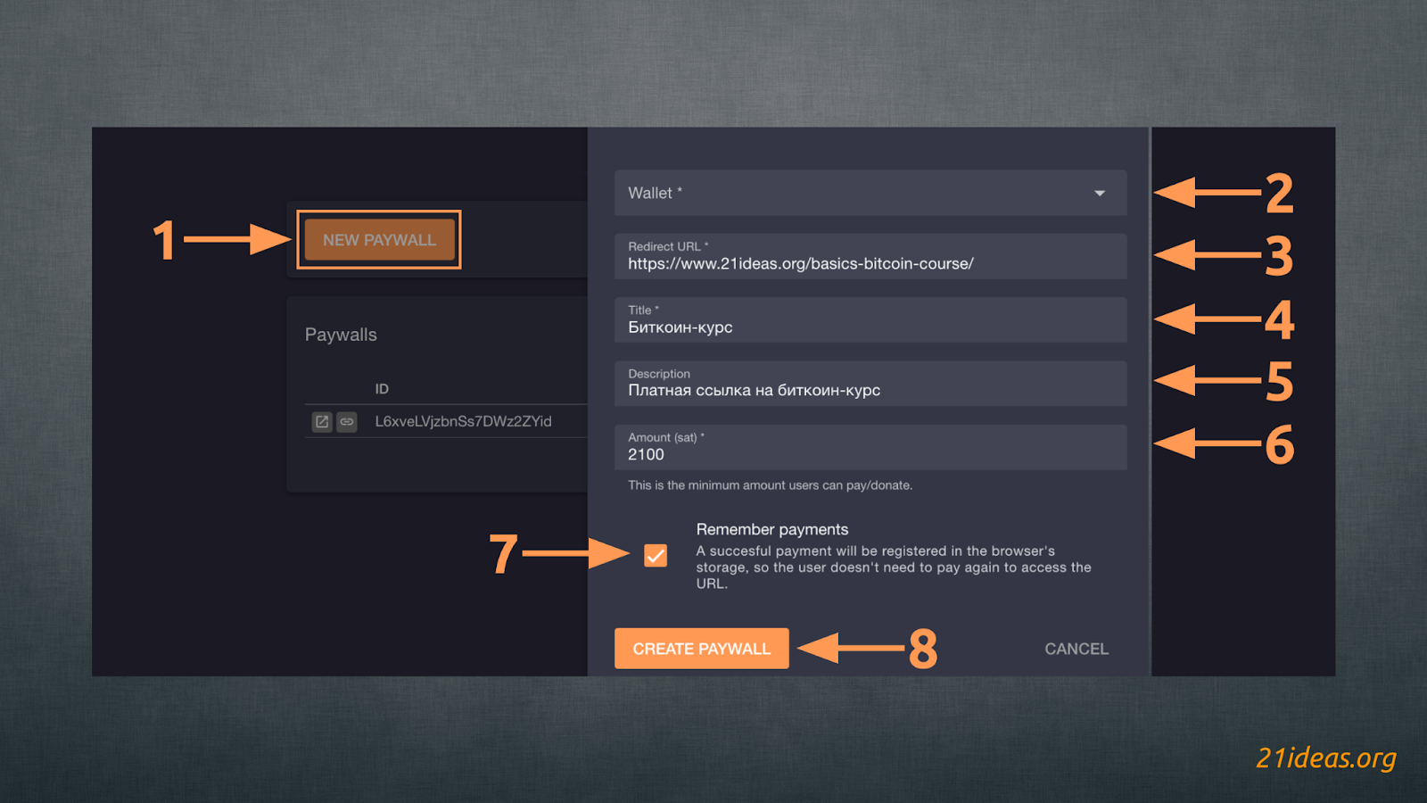This screenshot has height=803, width=1427.
Task: Click the minimum amount hint text
Action: pyautogui.click(x=770, y=485)
